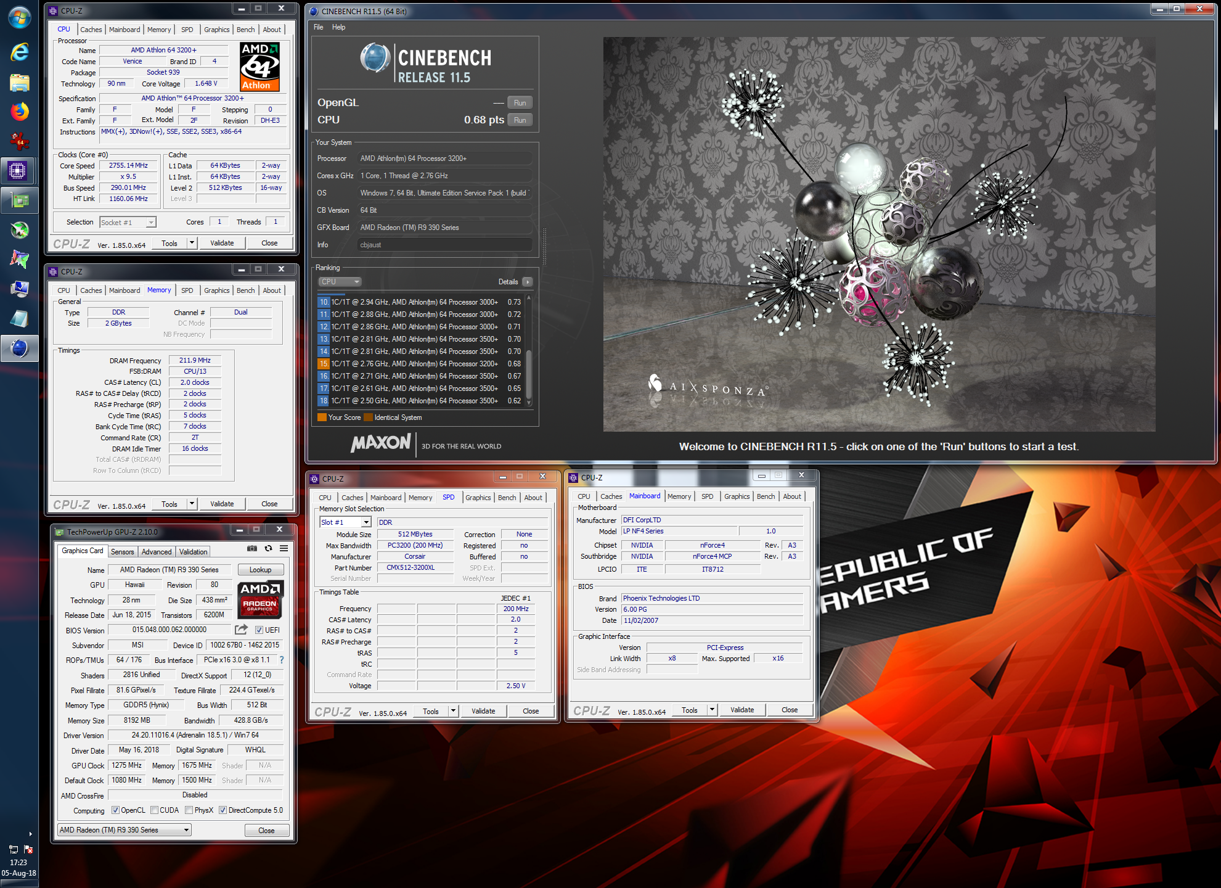
Task: Click the Info field containing cbjaust
Action: click(x=444, y=245)
